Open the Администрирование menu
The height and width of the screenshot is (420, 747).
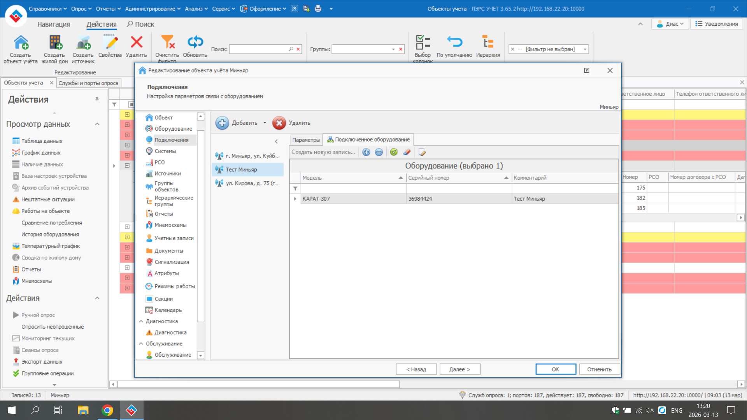coord(153,9)
